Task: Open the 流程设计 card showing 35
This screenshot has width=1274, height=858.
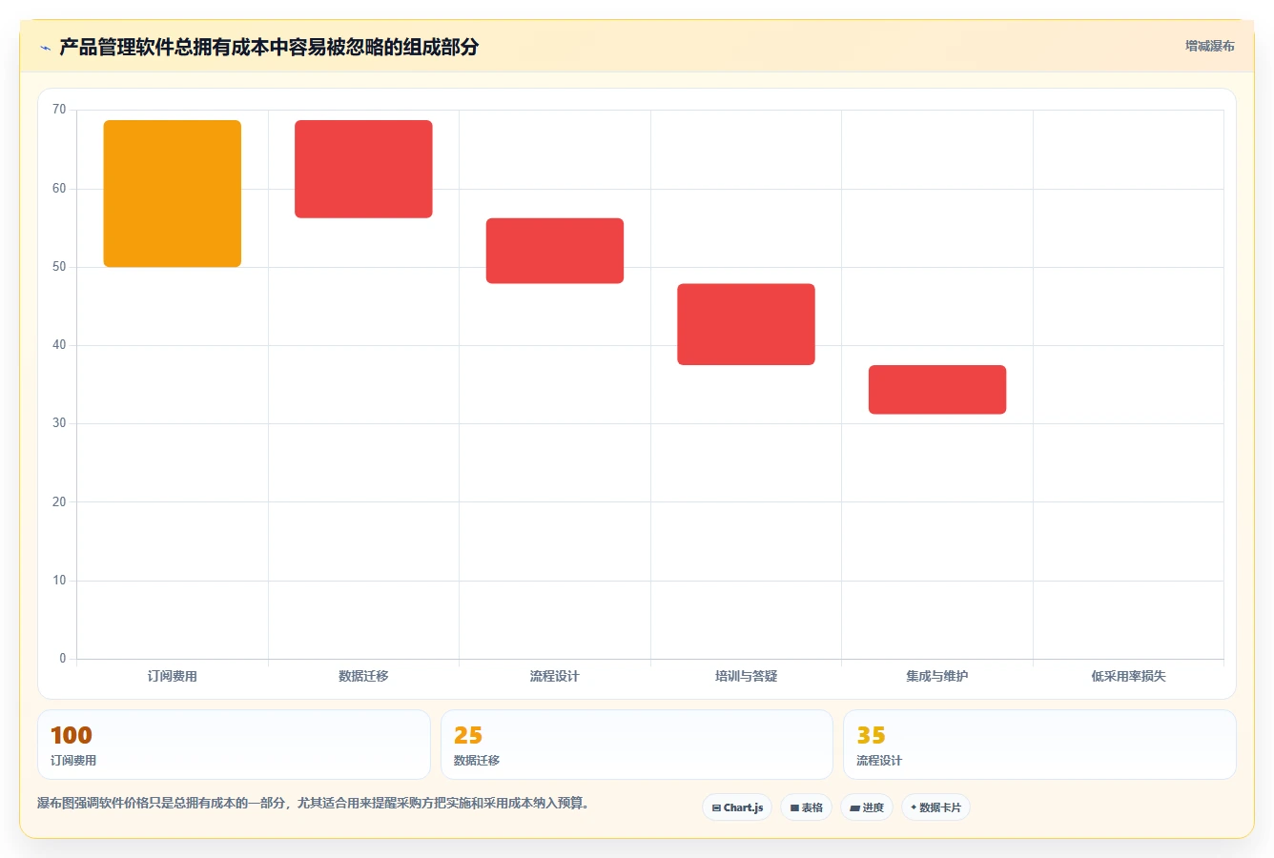Action: (x=1039, y=745)
